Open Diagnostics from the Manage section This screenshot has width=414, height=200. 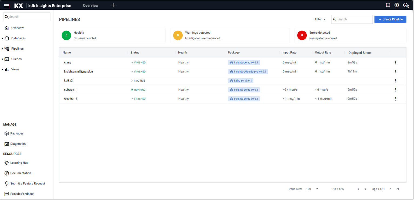pyautogui.click(x=18, y=144)
